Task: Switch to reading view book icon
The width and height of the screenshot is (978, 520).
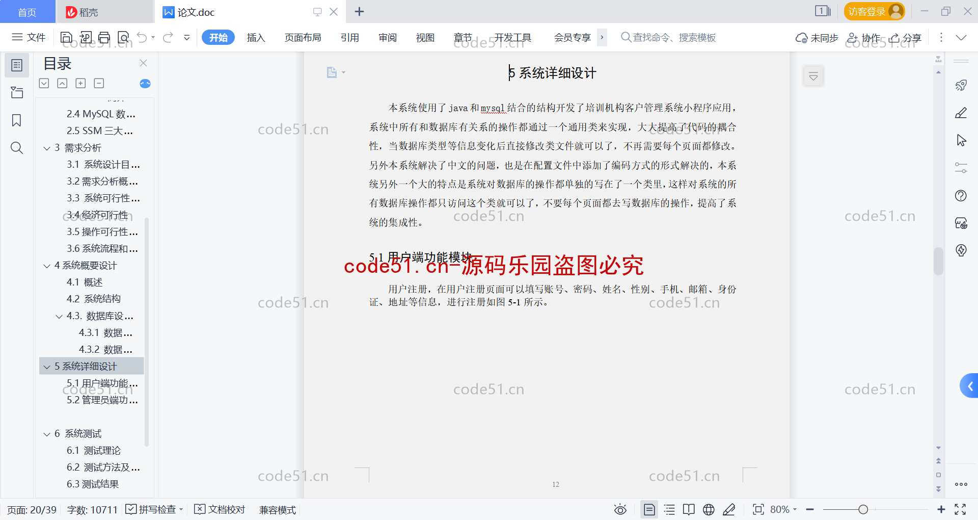Action: (689, 509)
